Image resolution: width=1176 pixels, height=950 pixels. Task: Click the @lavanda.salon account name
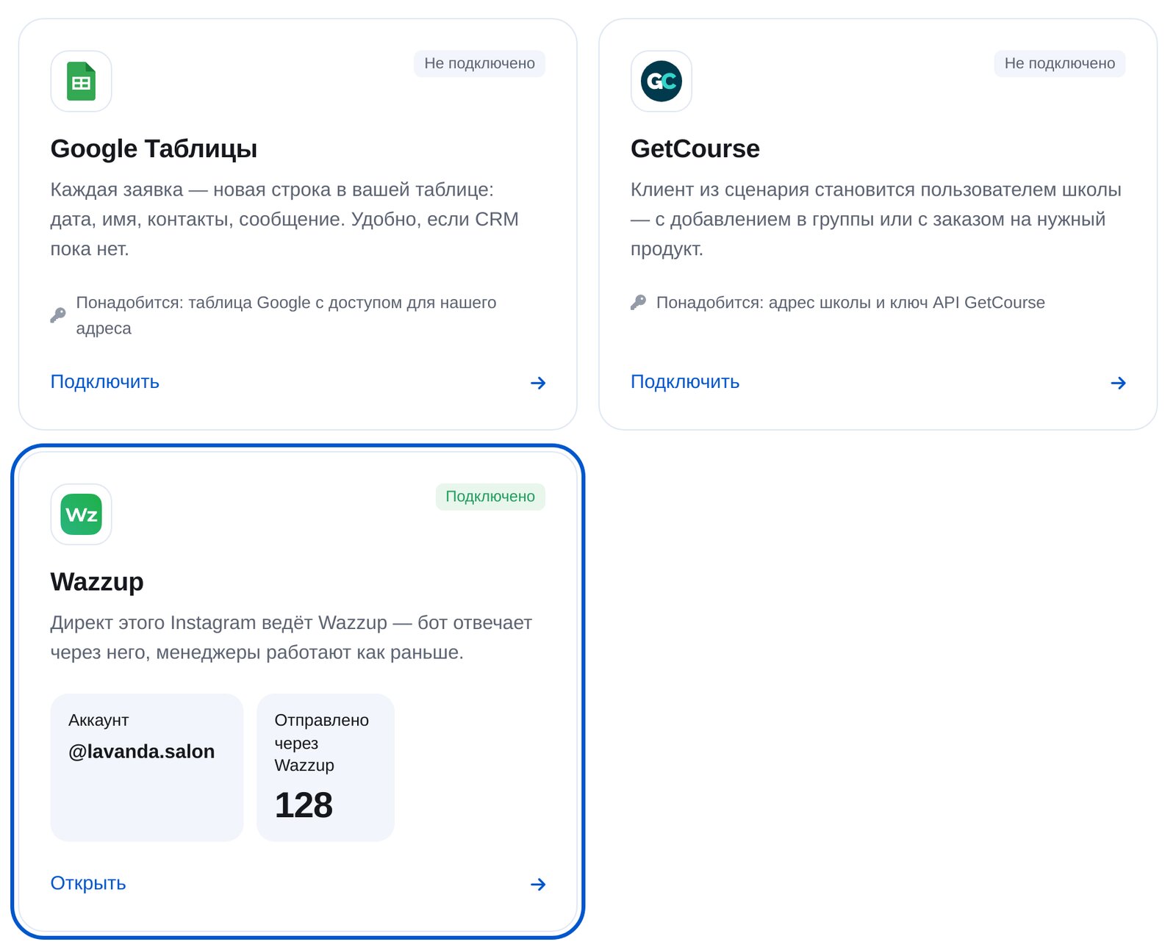click(x=142, y=752)
